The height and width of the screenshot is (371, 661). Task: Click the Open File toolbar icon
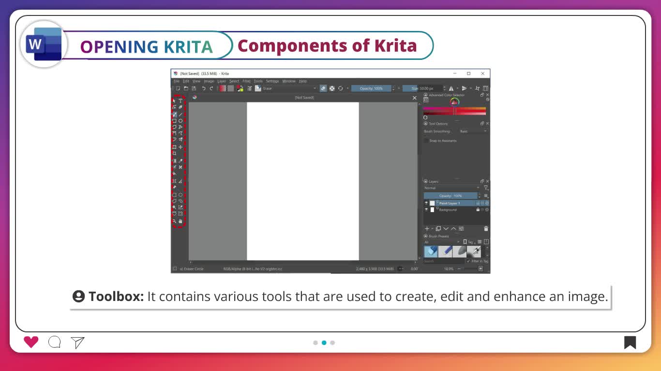coord(186,88)
